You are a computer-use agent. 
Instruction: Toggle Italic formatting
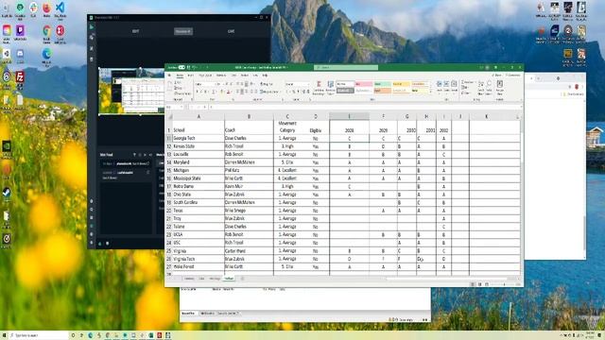click(201, 92)
